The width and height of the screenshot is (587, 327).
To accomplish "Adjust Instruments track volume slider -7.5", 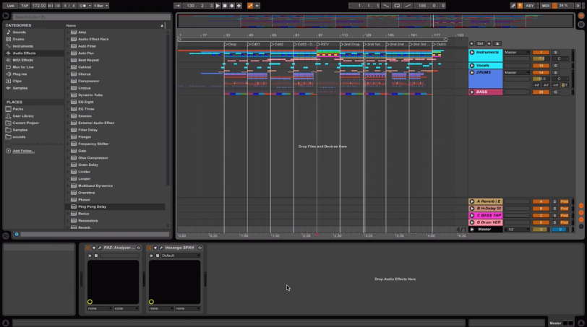I will point(541,58).
